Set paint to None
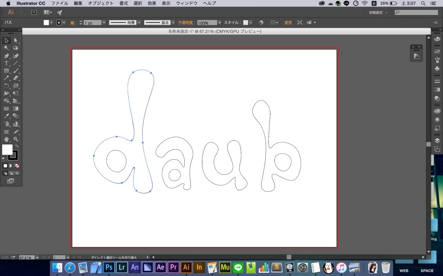This screenshot has height=276, width=443. point(17,166)
